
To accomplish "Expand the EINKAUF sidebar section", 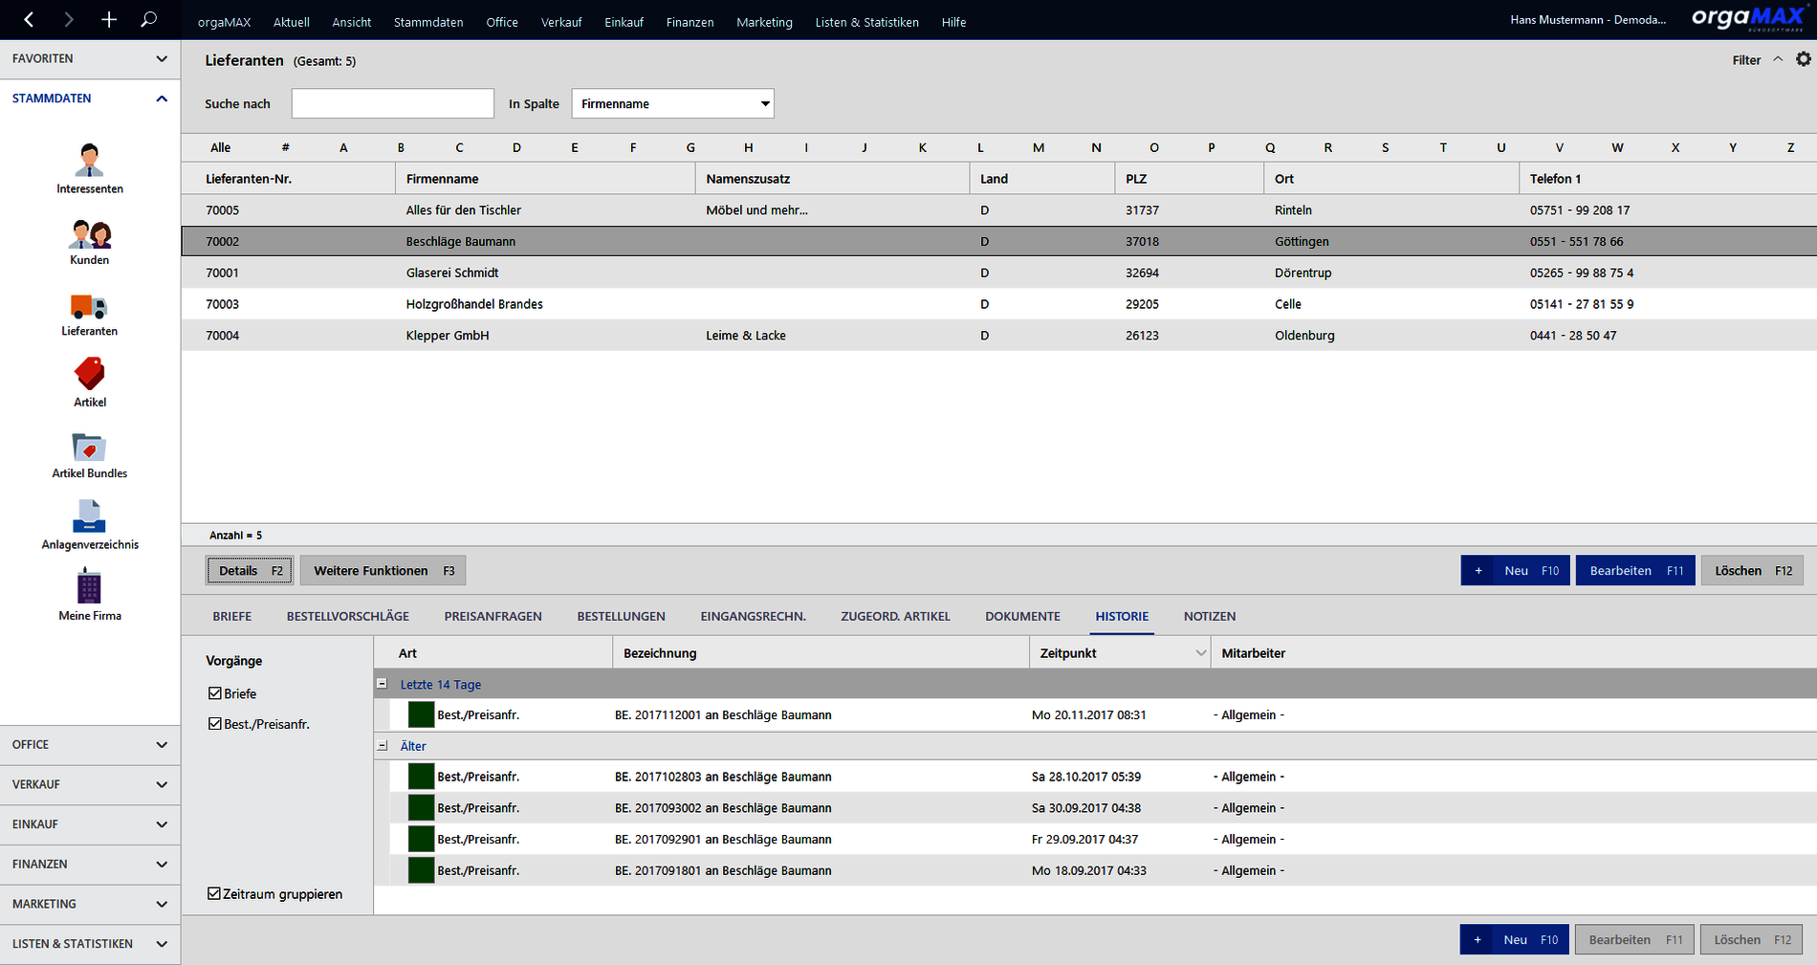I will click(x=90, y=824).
